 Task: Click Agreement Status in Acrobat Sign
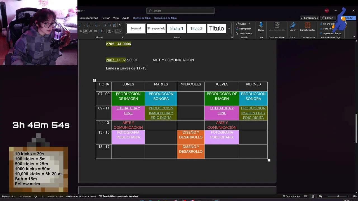tap(330, 33)
